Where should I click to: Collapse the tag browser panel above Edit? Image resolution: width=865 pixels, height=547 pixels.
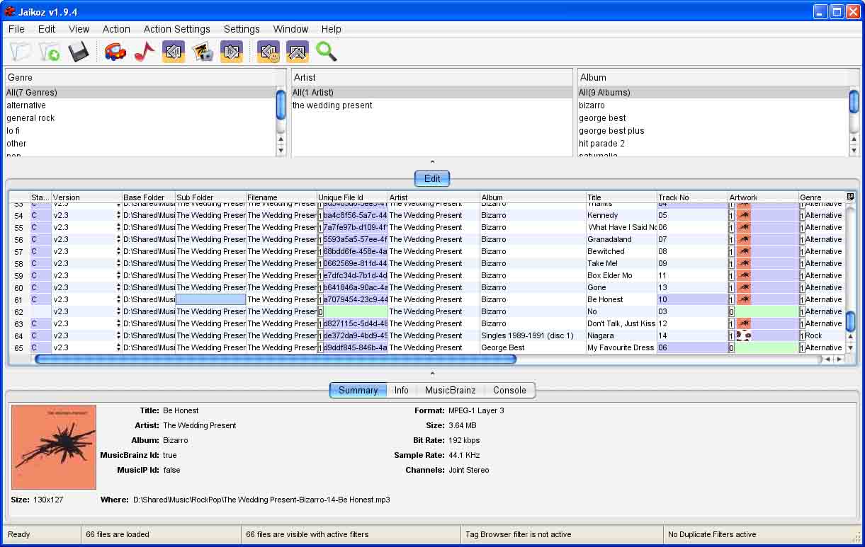tap(432, 163)
